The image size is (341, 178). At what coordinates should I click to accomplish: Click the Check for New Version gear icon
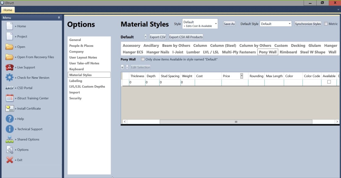[9, 78]
